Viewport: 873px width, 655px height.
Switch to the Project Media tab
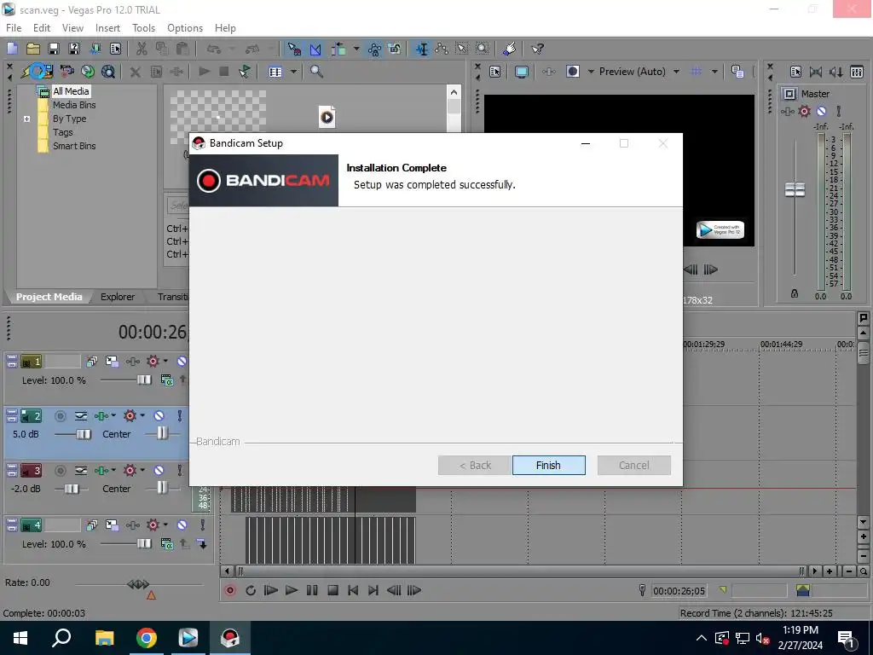pyautogui.click(x=49, y=297)
